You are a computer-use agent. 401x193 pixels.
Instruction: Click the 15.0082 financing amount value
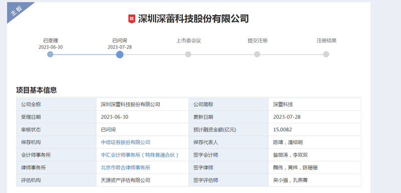click(282, 130)
